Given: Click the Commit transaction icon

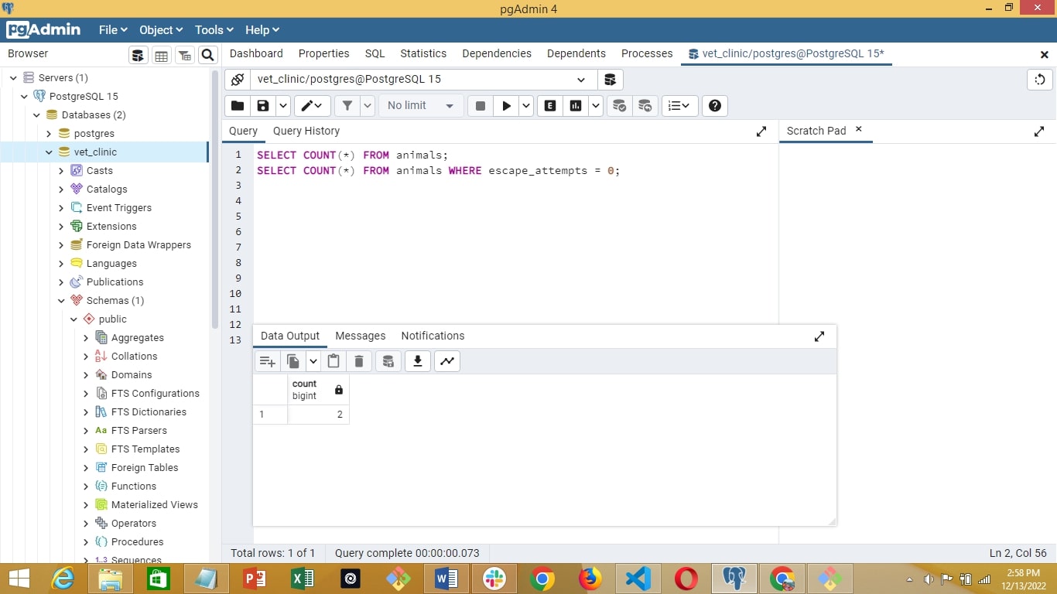Looking at the screenshot, I should click(x=619, y=106).
